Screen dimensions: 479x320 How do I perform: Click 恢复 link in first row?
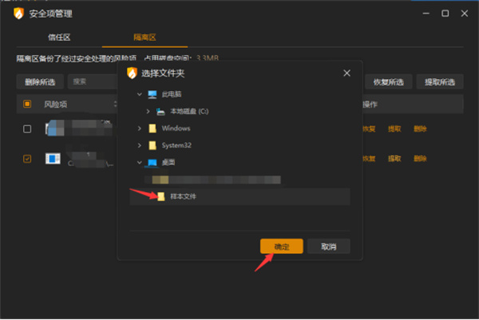click(x=369, y=128)
